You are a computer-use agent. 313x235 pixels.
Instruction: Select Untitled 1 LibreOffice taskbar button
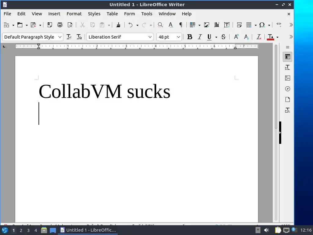tap(88, 230)
